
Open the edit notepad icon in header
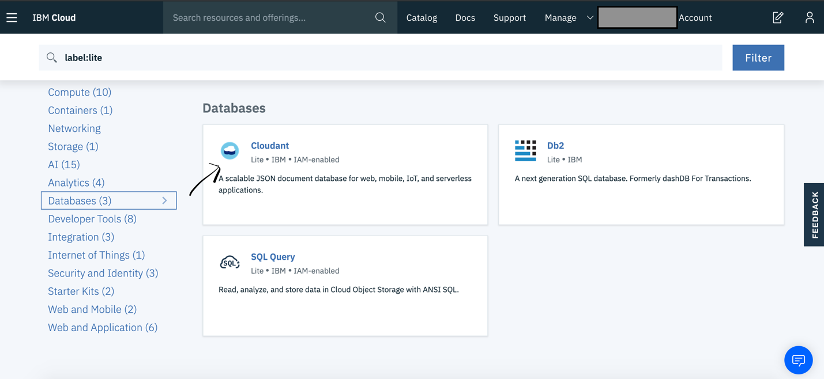[778, 18]
